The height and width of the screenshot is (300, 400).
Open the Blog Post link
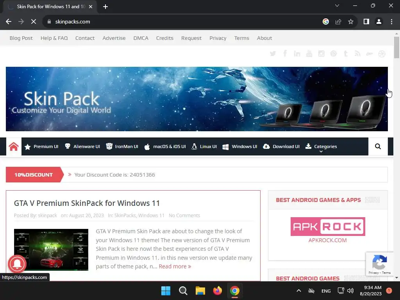point(21,38)
